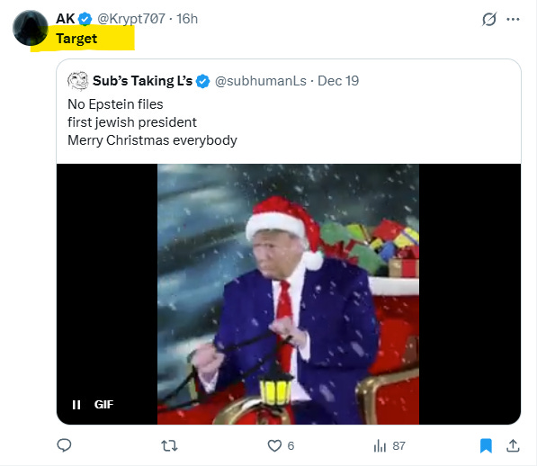Open the reply comment icon
The image size is (537, 466).
click(64, 445)
